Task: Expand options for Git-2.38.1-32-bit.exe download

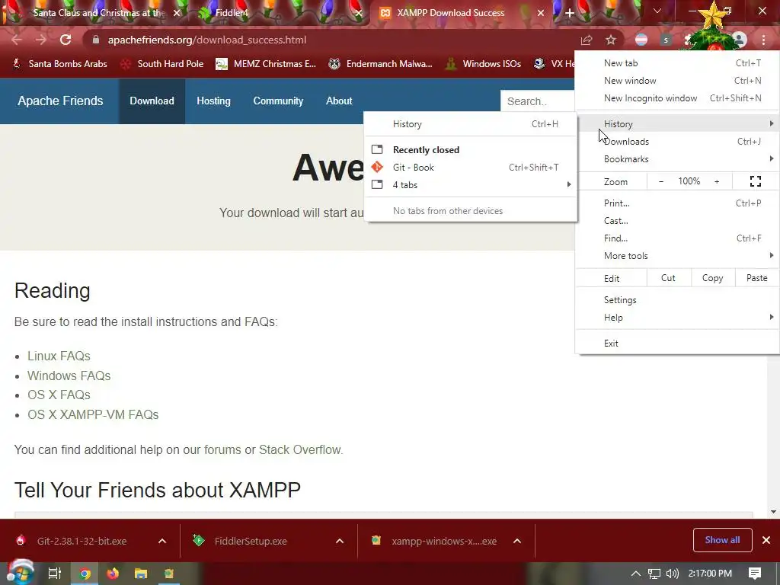Action: click(162, 541)
